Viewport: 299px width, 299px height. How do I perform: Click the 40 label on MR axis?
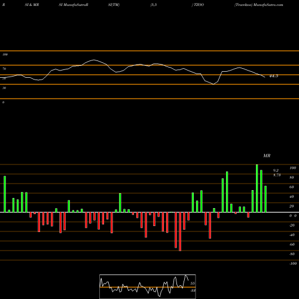(x=292, y=197)
